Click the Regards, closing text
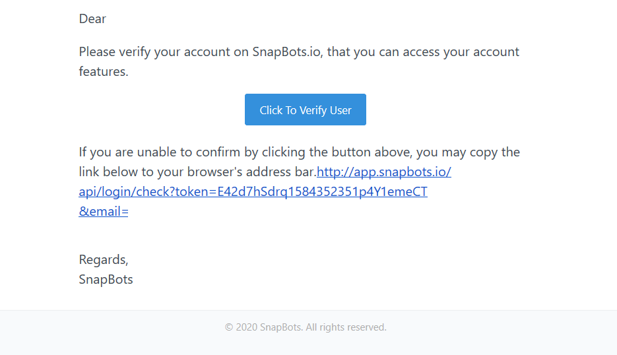Screen dimensions: 617x355 pos(104,260)
